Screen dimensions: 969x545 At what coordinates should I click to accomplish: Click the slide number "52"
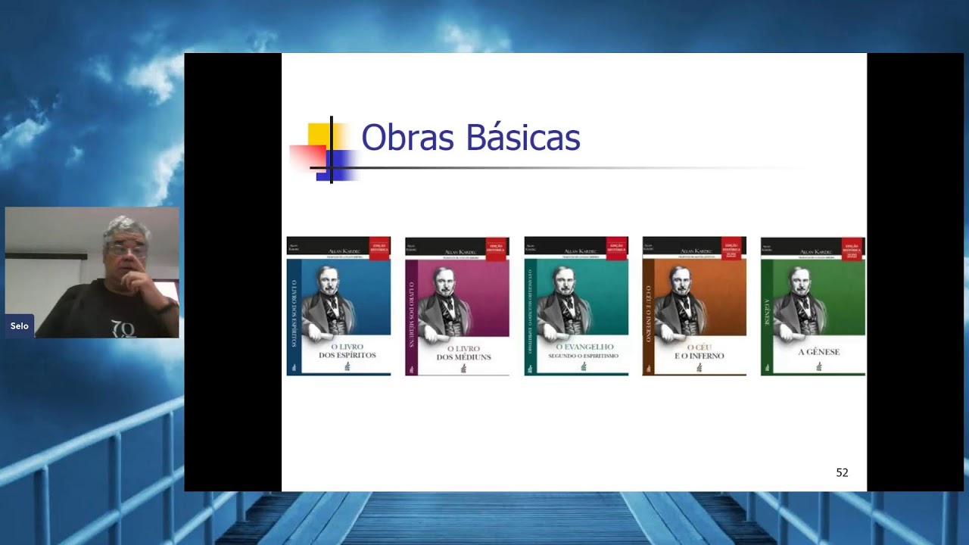(842, 472)
